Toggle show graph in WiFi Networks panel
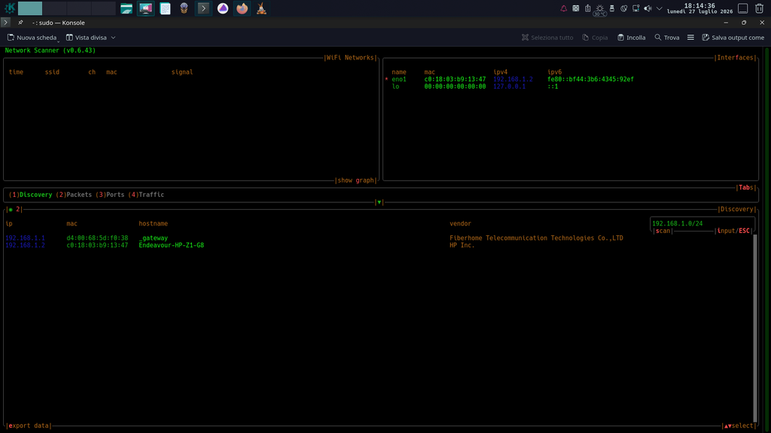771x433 pixels. (355, 180)
